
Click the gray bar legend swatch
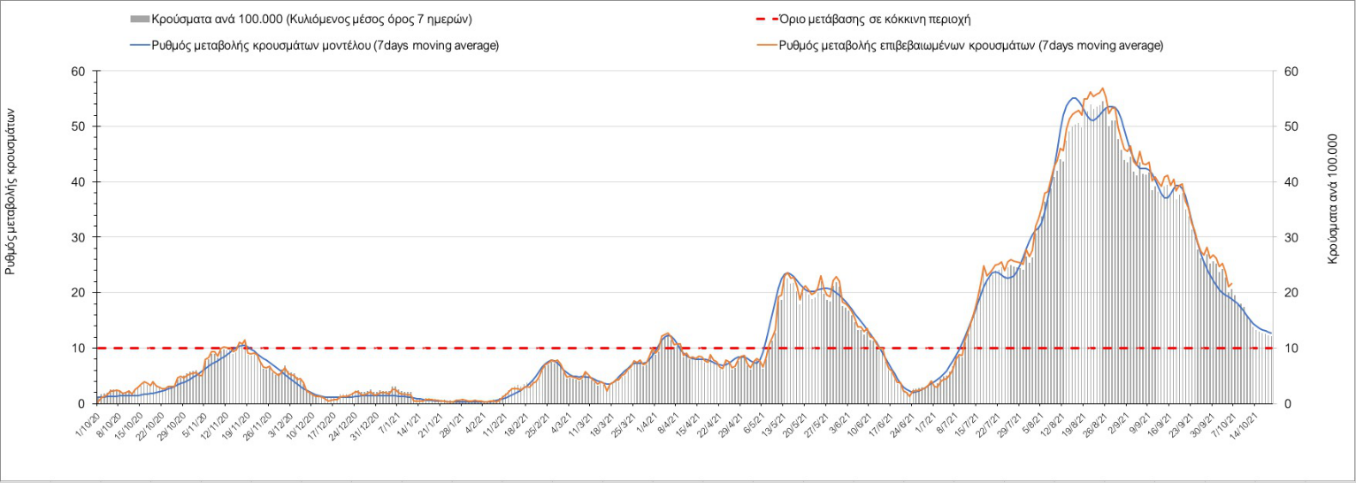point(140,19)
